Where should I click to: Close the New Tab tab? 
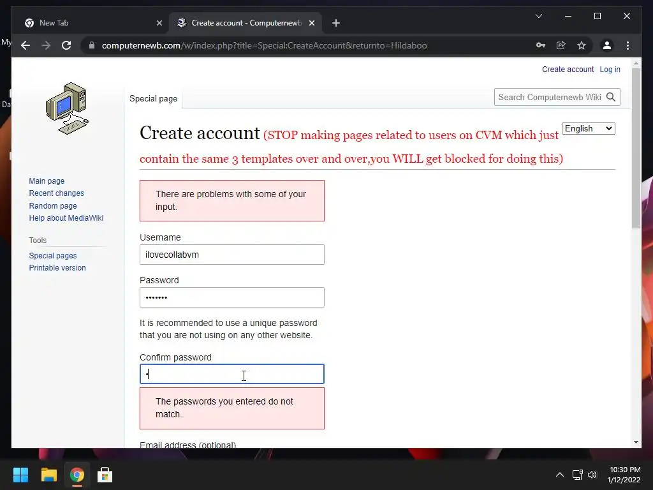click(x=159, y=23)
